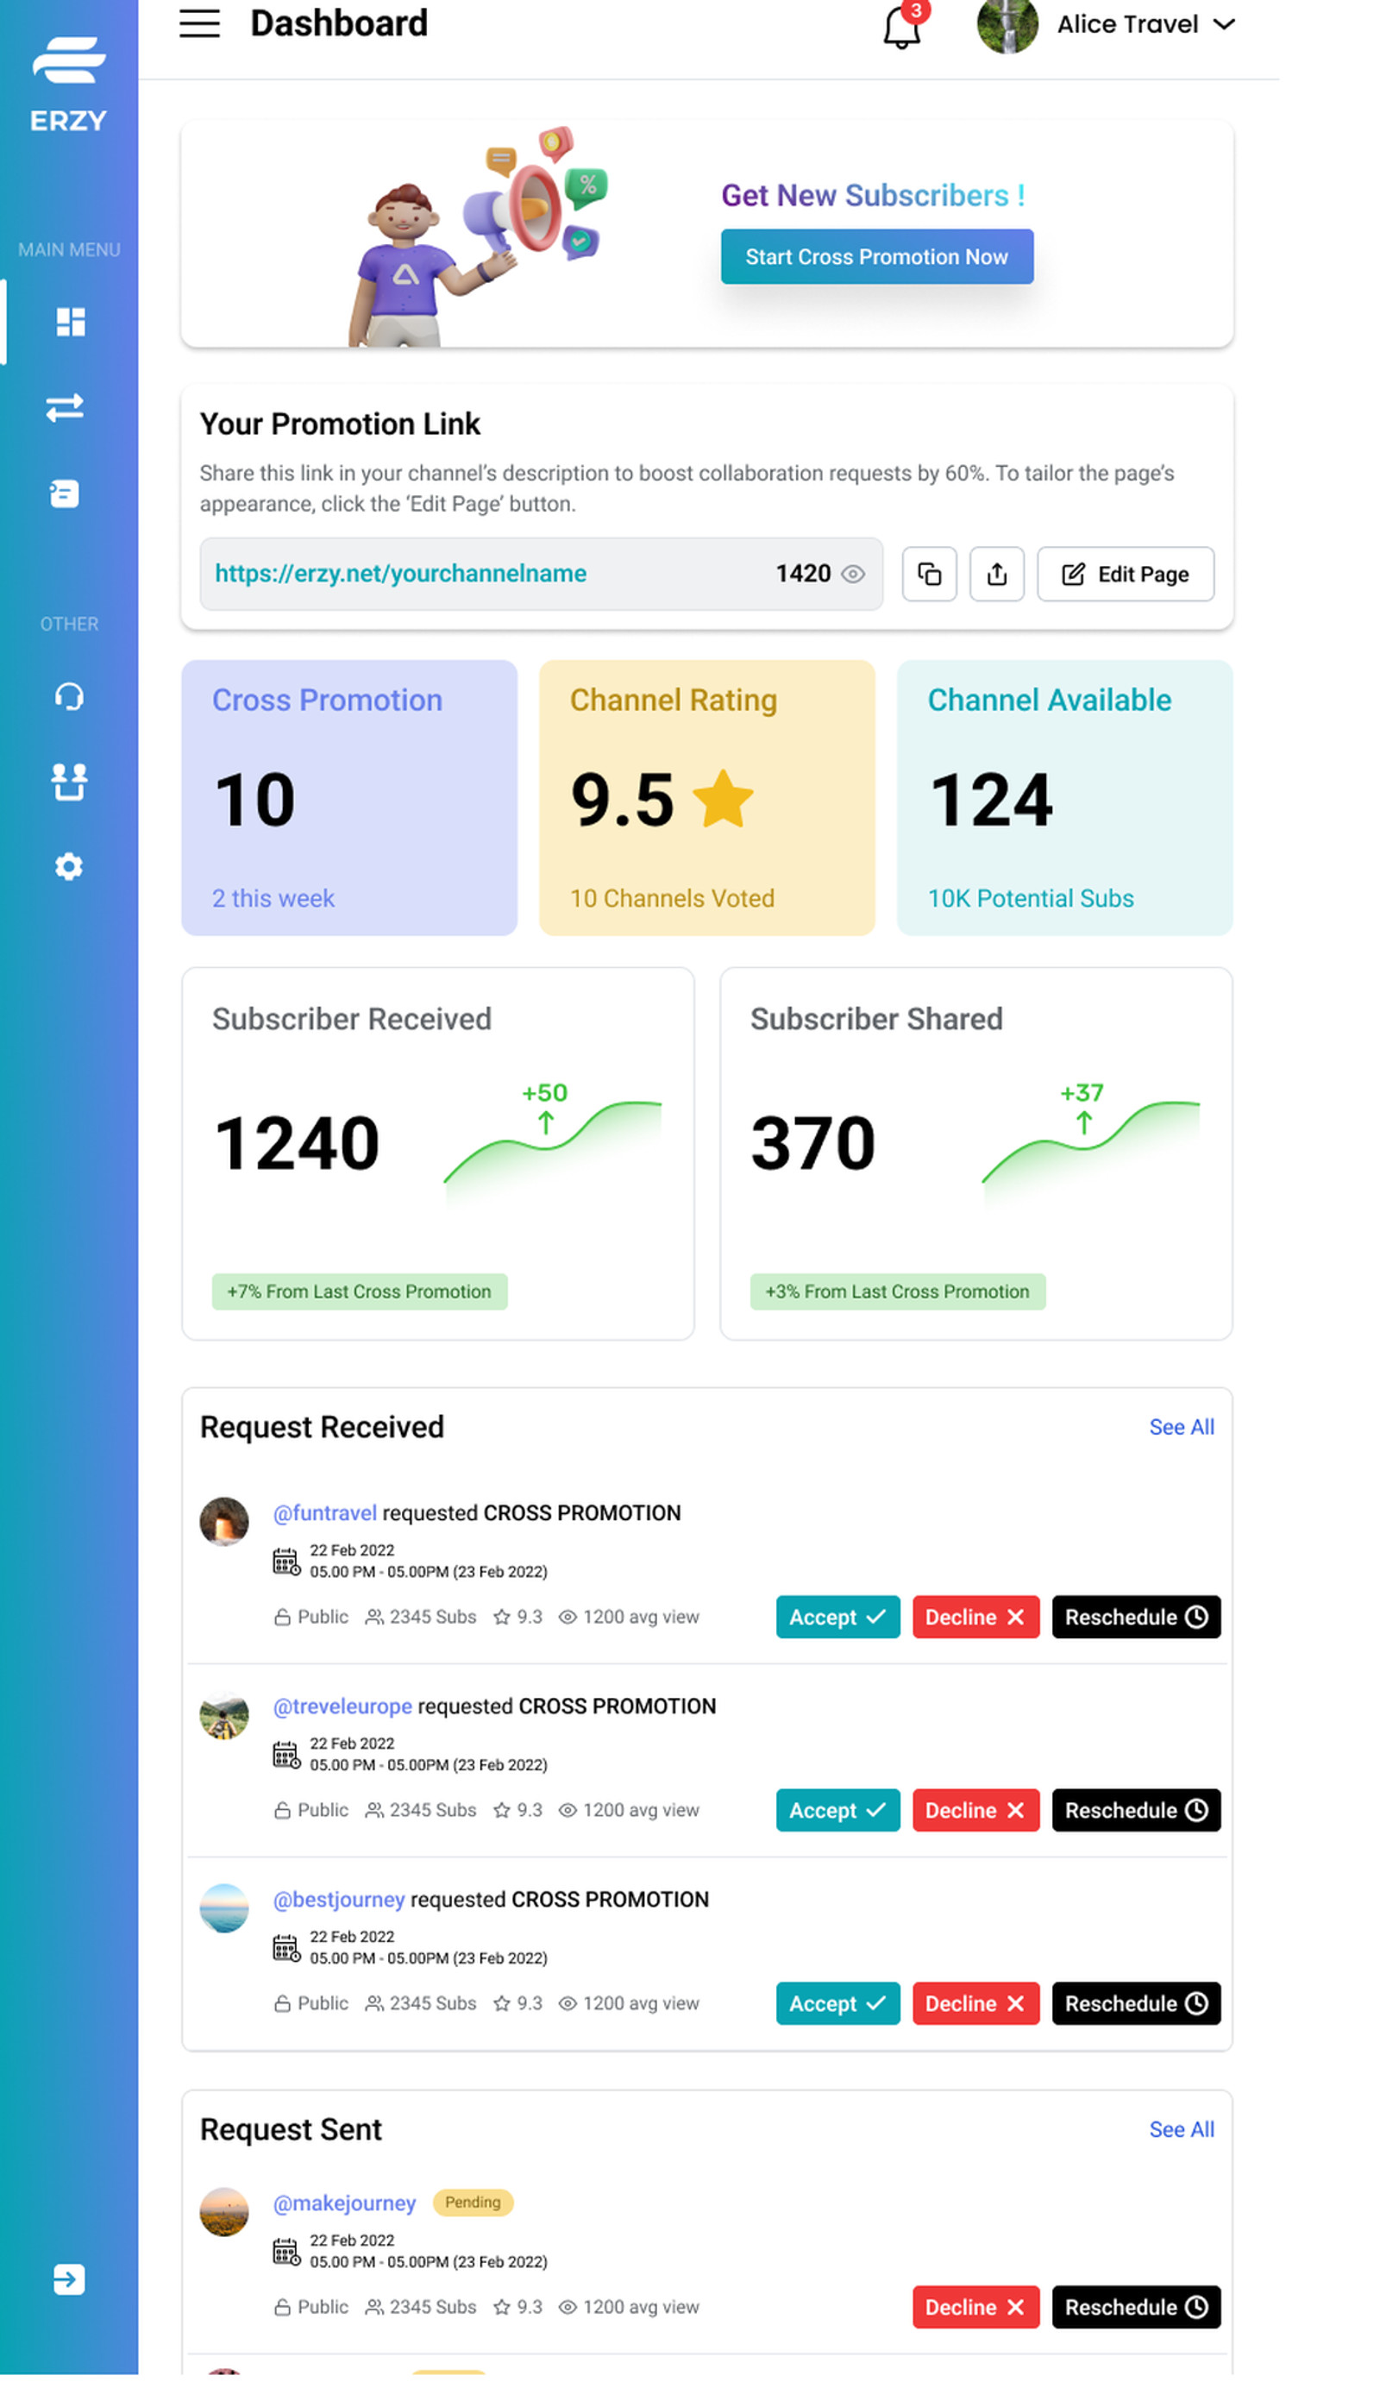The width and height of the screenshot is (1380, 2388).
Task: Decline the @makejourney sent request
Action: 975,2307
